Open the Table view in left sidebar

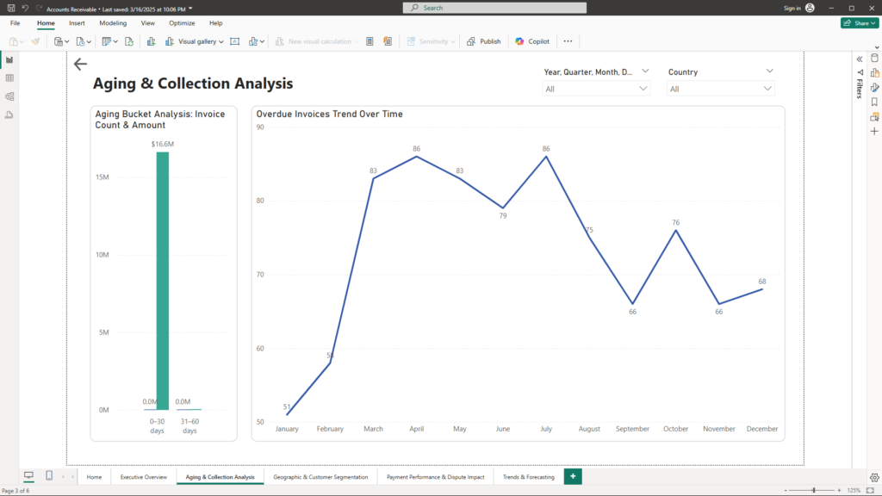coord(9,78)
